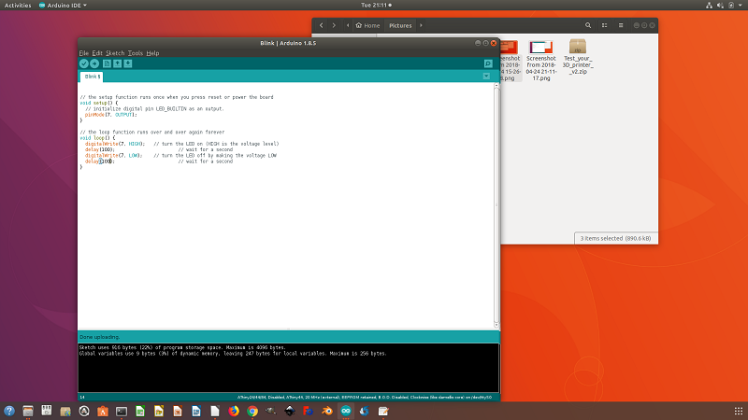Viewport: 748px width, 420px height.
Task: Click the Open sketch up-arrow icon
Action: click(x=118, y=63)
